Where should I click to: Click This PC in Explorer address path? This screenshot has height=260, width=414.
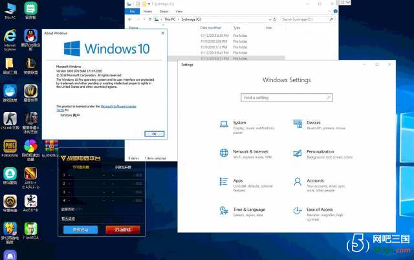coord(169,19)
